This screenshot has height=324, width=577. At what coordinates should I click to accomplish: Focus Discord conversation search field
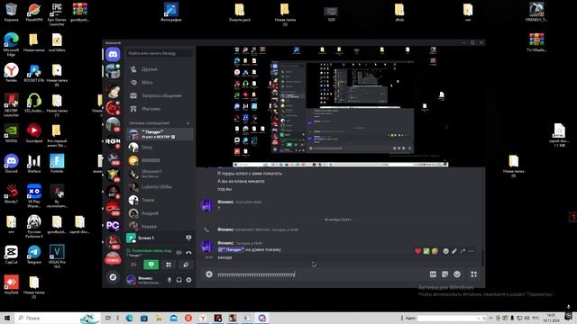pyautogui.click(x=160, y=53)
